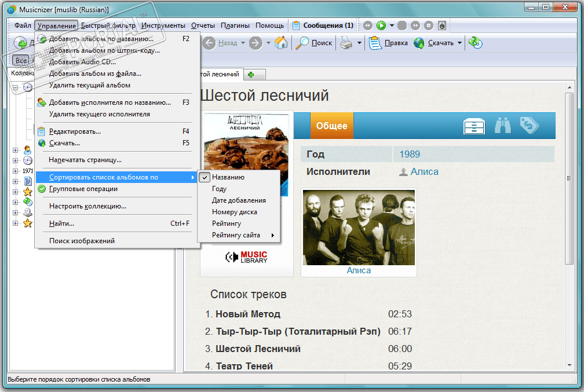Image resolution: width=584 pixels, height=392 pixels.
Task: Click the album page scrollbar down arrow
Action: click(x=569, y=365)
